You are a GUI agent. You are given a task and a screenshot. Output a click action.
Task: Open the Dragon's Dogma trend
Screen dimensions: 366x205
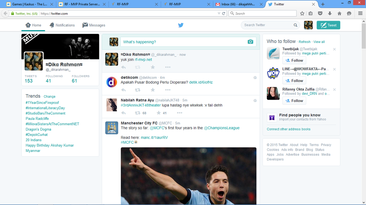pyautogui.click(x=38, y=129)
